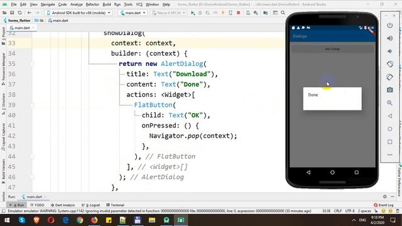Click the Save All toolbar icon
The width and height of the screenshot is (402, 226).
pyautogui.click(x=12, y=13)
